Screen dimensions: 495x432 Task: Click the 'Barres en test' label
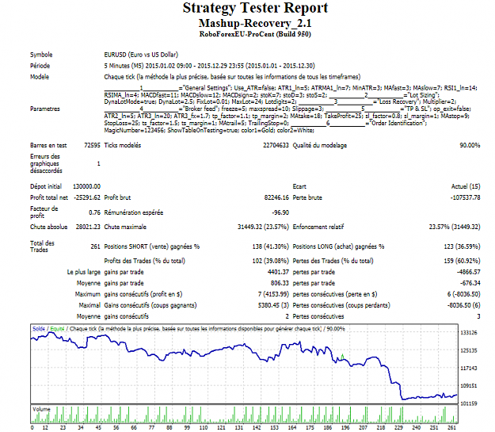click(48, 145)
